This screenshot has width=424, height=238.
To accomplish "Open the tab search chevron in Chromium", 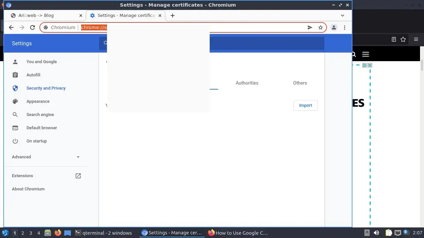I will [343, 16].
